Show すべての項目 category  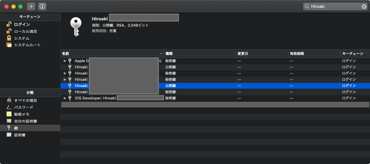[x=25, y=100]
